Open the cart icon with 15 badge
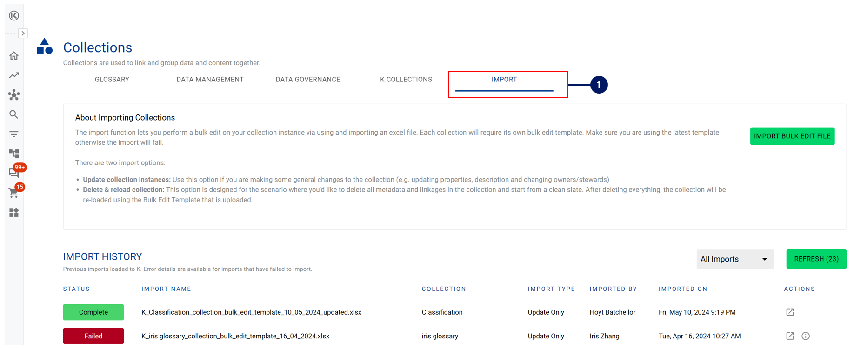The height and width of the screenshot is (350, 854). (x=14, y=193)
